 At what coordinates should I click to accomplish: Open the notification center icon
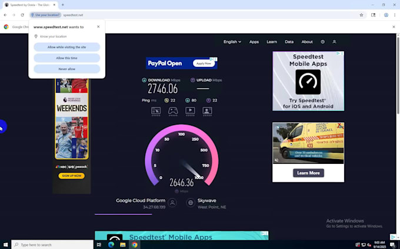coord(393,245)
